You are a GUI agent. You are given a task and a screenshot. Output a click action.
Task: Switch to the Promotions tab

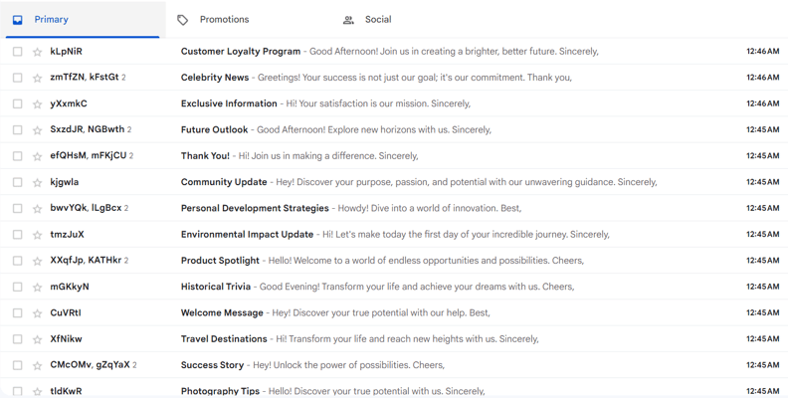pos(224,20)
